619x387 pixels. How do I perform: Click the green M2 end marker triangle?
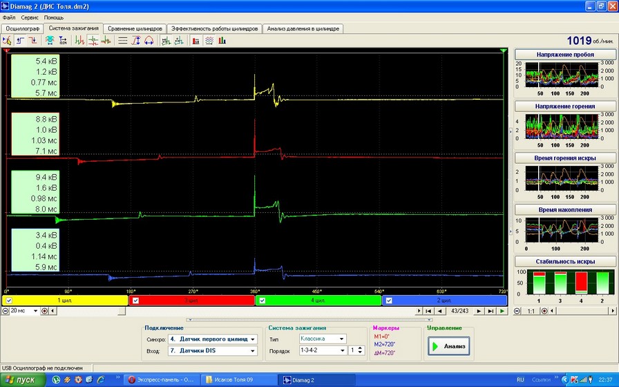click(504, 50)
